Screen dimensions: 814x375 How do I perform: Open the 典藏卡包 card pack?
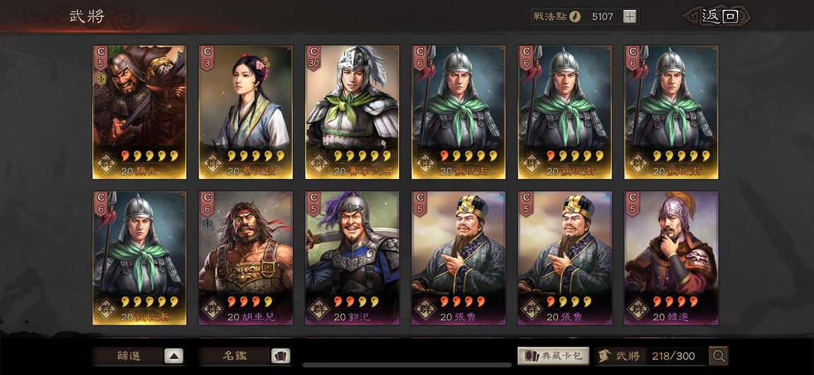[x=554, y=356]
